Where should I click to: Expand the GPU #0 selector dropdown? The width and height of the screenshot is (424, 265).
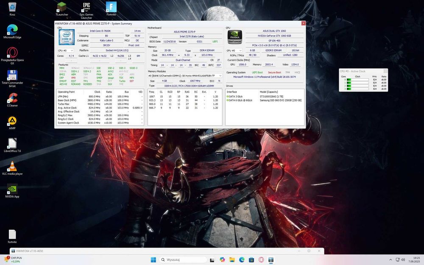(234, 50)
